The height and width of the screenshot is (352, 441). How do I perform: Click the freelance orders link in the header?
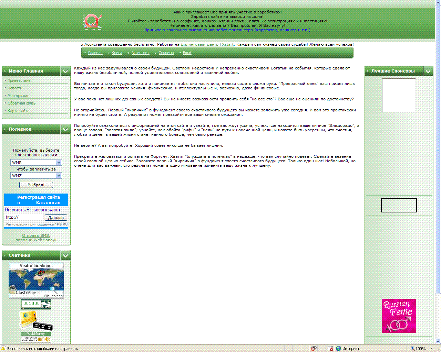point(227,30)
